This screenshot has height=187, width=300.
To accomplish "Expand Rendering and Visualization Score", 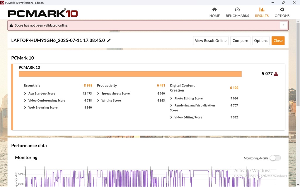I will click(171, 105).
